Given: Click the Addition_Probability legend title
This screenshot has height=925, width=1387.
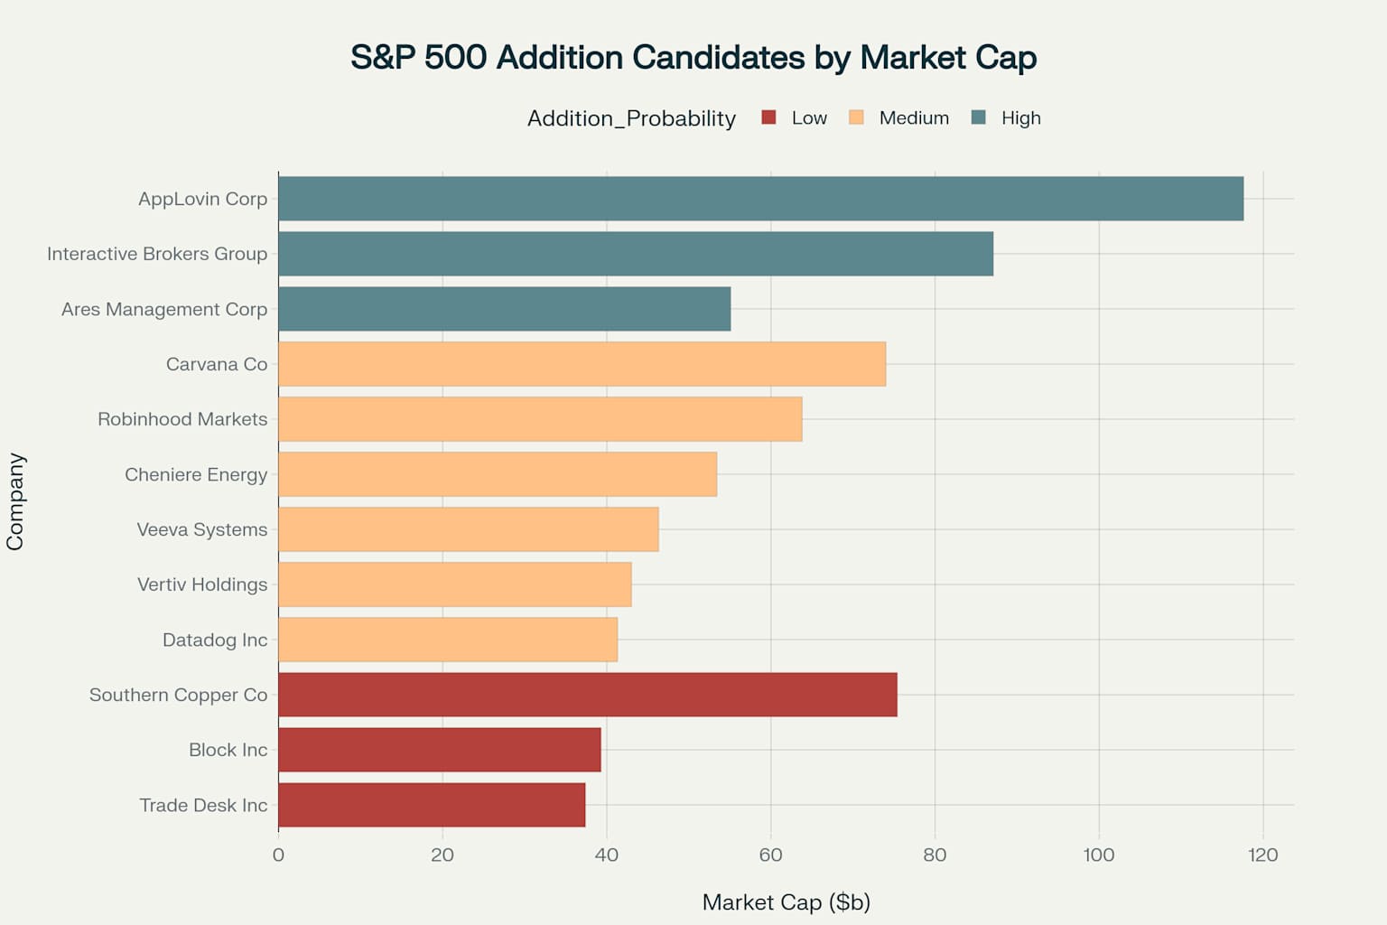Looking at the screenshot, I should click(x=631, y=118).
